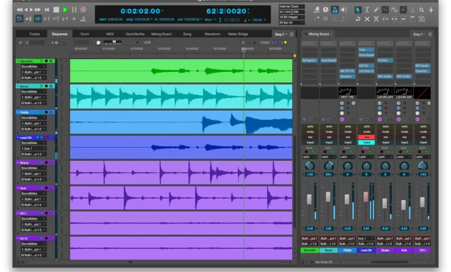
Task: Pause playback using the Pause button
Action: pos(74,10)
